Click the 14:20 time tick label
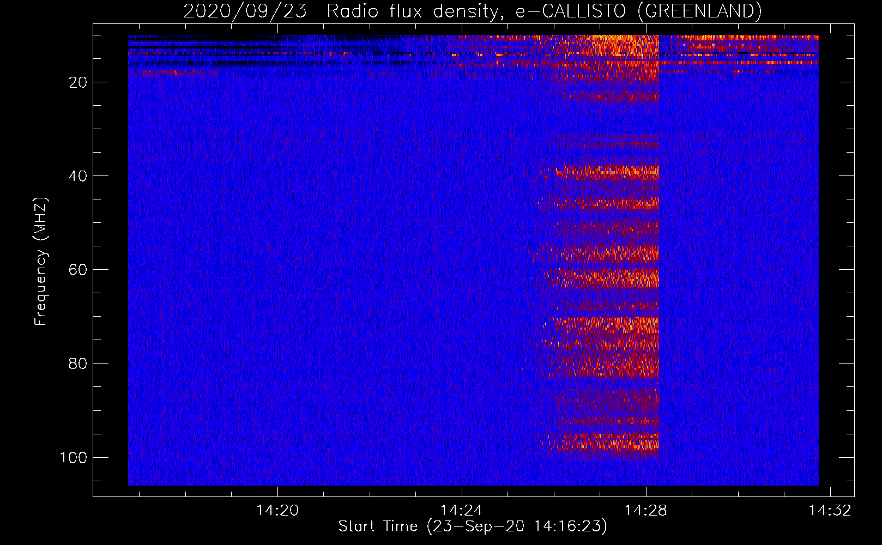Image resolution: width=882 pixels, height=545 pixels. (x=278, y=511)
